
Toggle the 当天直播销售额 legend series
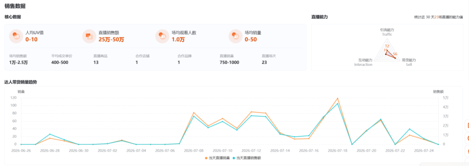click(x=247, y=158)
